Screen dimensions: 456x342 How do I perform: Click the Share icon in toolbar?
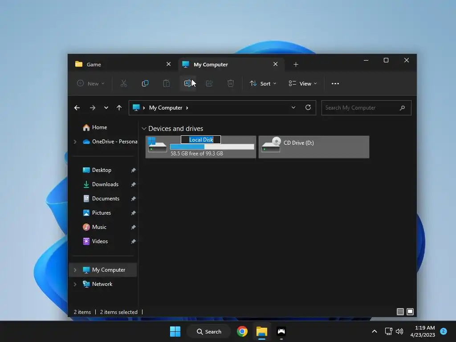tap(209, 83)
